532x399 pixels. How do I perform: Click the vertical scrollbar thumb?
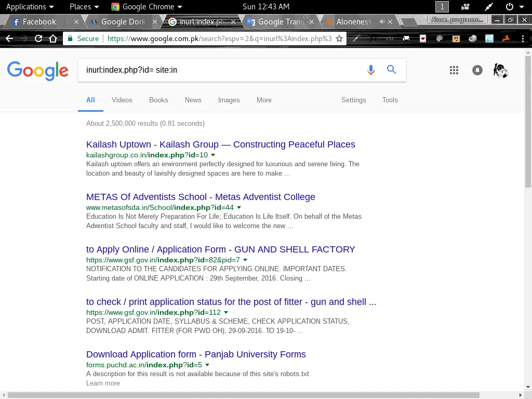tap(528, 122)
